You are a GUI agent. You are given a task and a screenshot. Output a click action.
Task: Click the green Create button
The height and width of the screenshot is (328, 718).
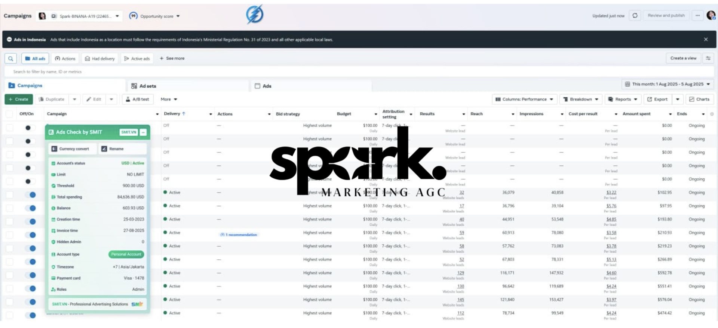(19, 99)
